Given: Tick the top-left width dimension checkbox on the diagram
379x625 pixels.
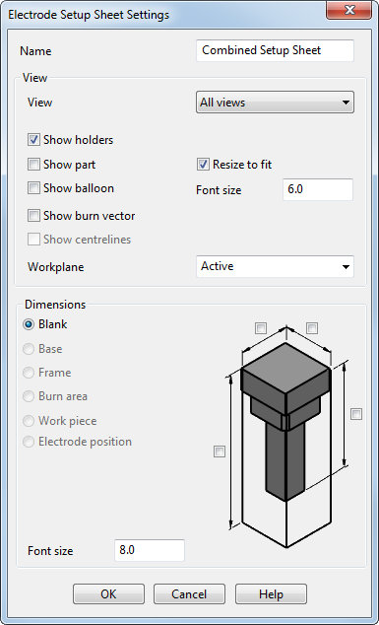Looking at the screenshot, I should 261,328.
